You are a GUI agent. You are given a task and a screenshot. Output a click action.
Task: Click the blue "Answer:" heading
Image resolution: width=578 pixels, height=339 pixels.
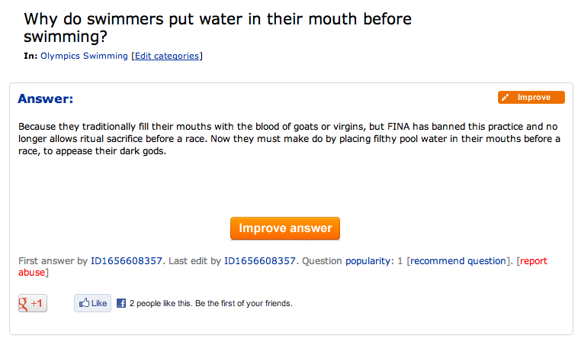46,98
